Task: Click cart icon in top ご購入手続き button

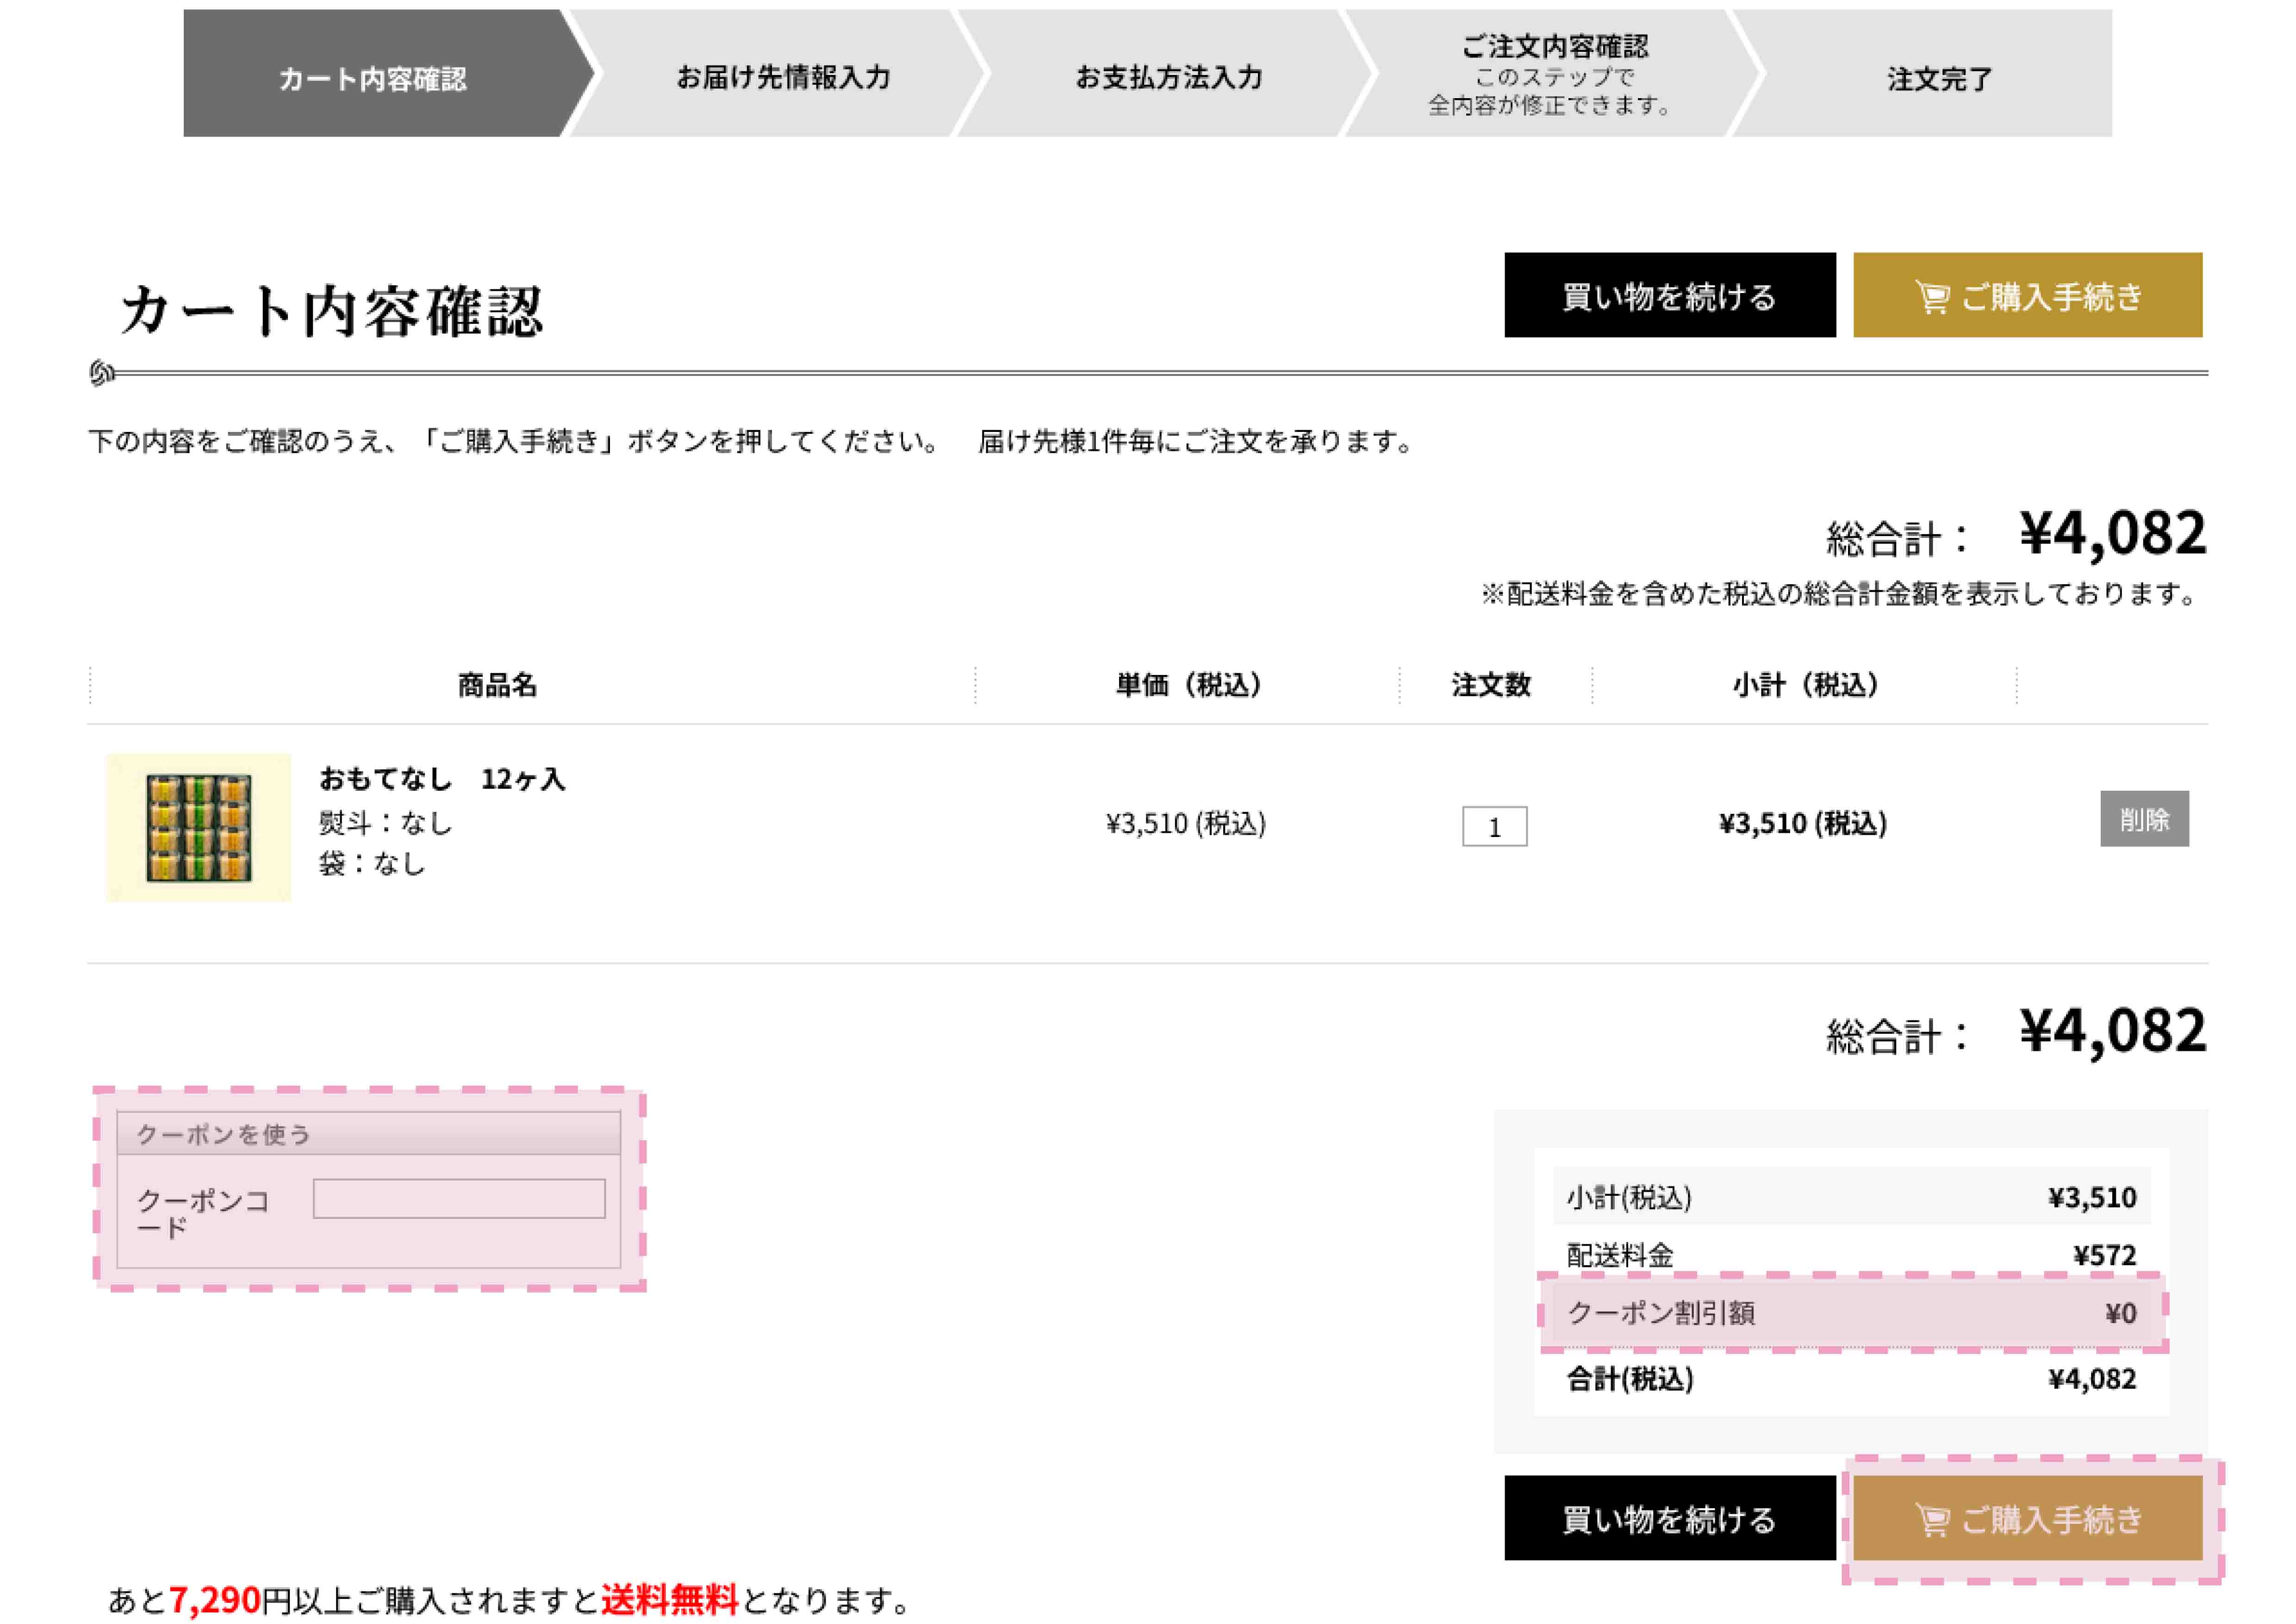Action: [1931, 297]
